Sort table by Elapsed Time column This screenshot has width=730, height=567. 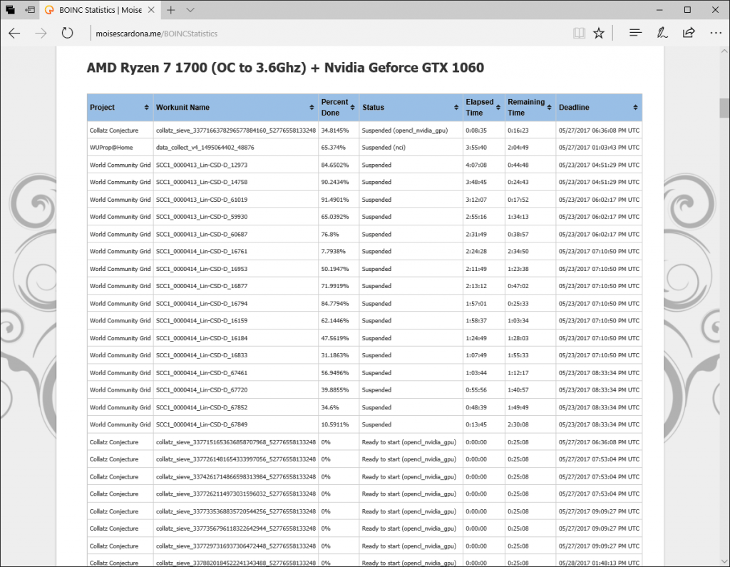click(484, 107)
